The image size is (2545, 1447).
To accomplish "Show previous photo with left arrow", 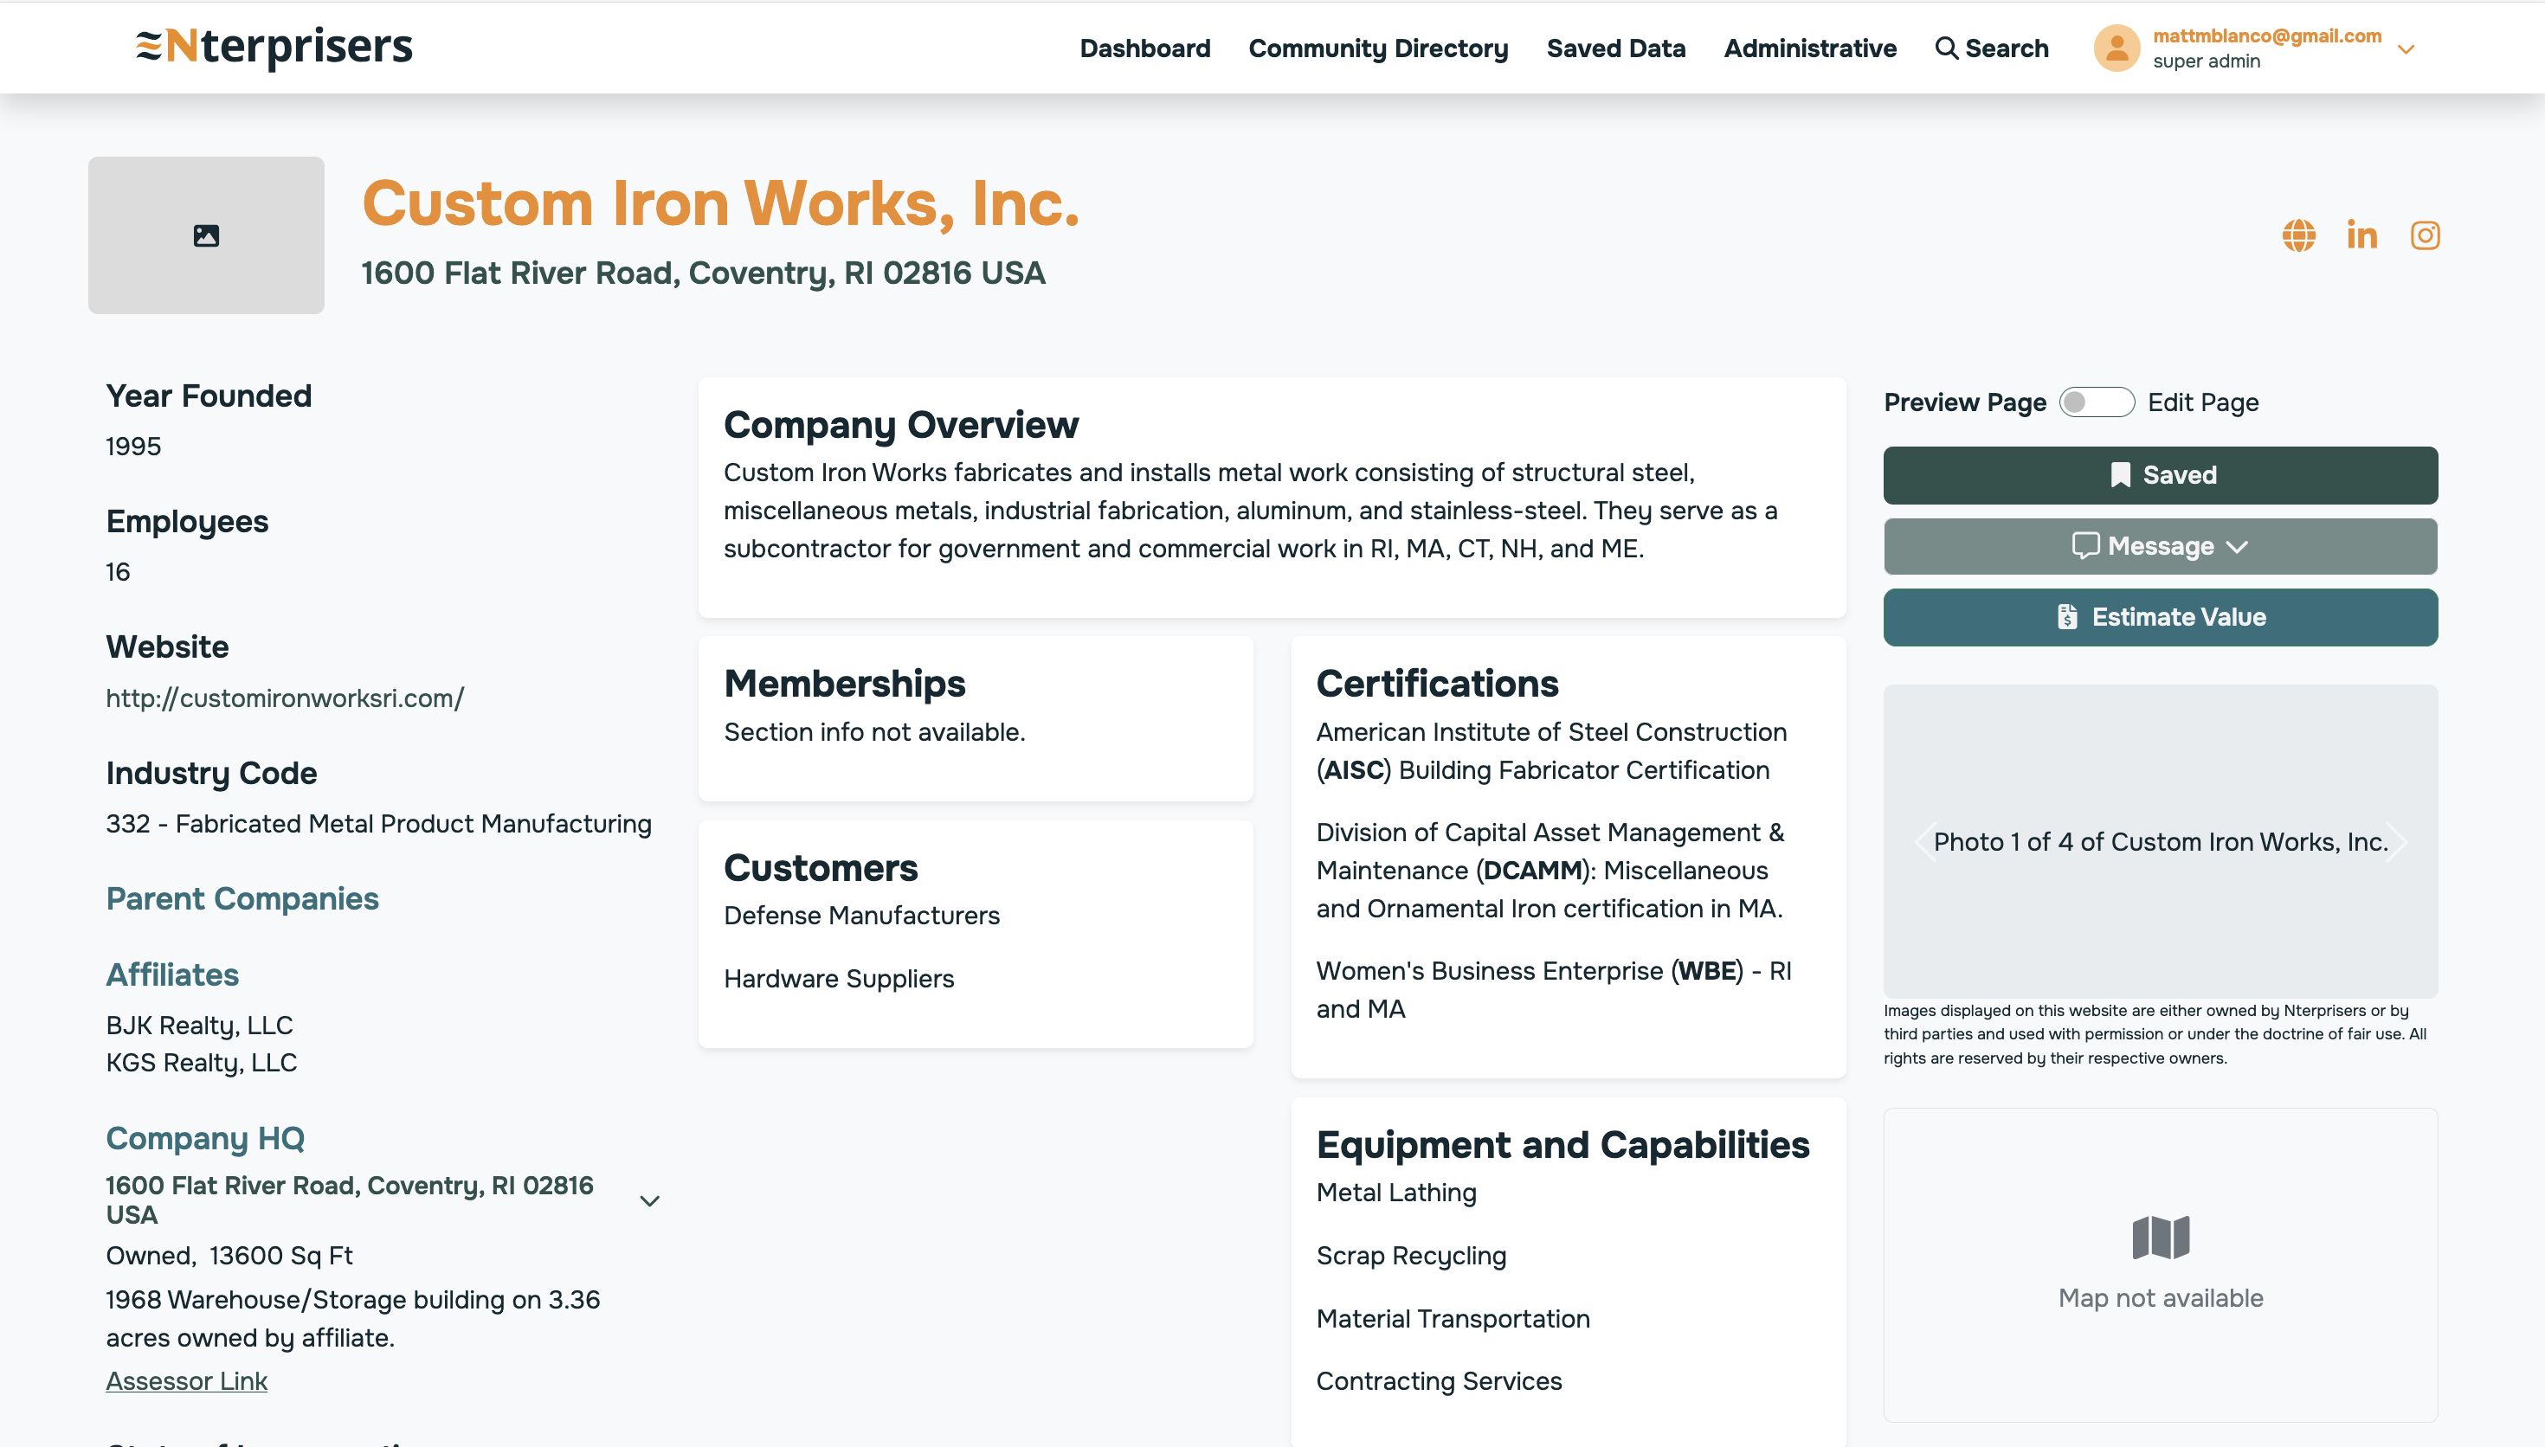I will (x=1924, y=842).
